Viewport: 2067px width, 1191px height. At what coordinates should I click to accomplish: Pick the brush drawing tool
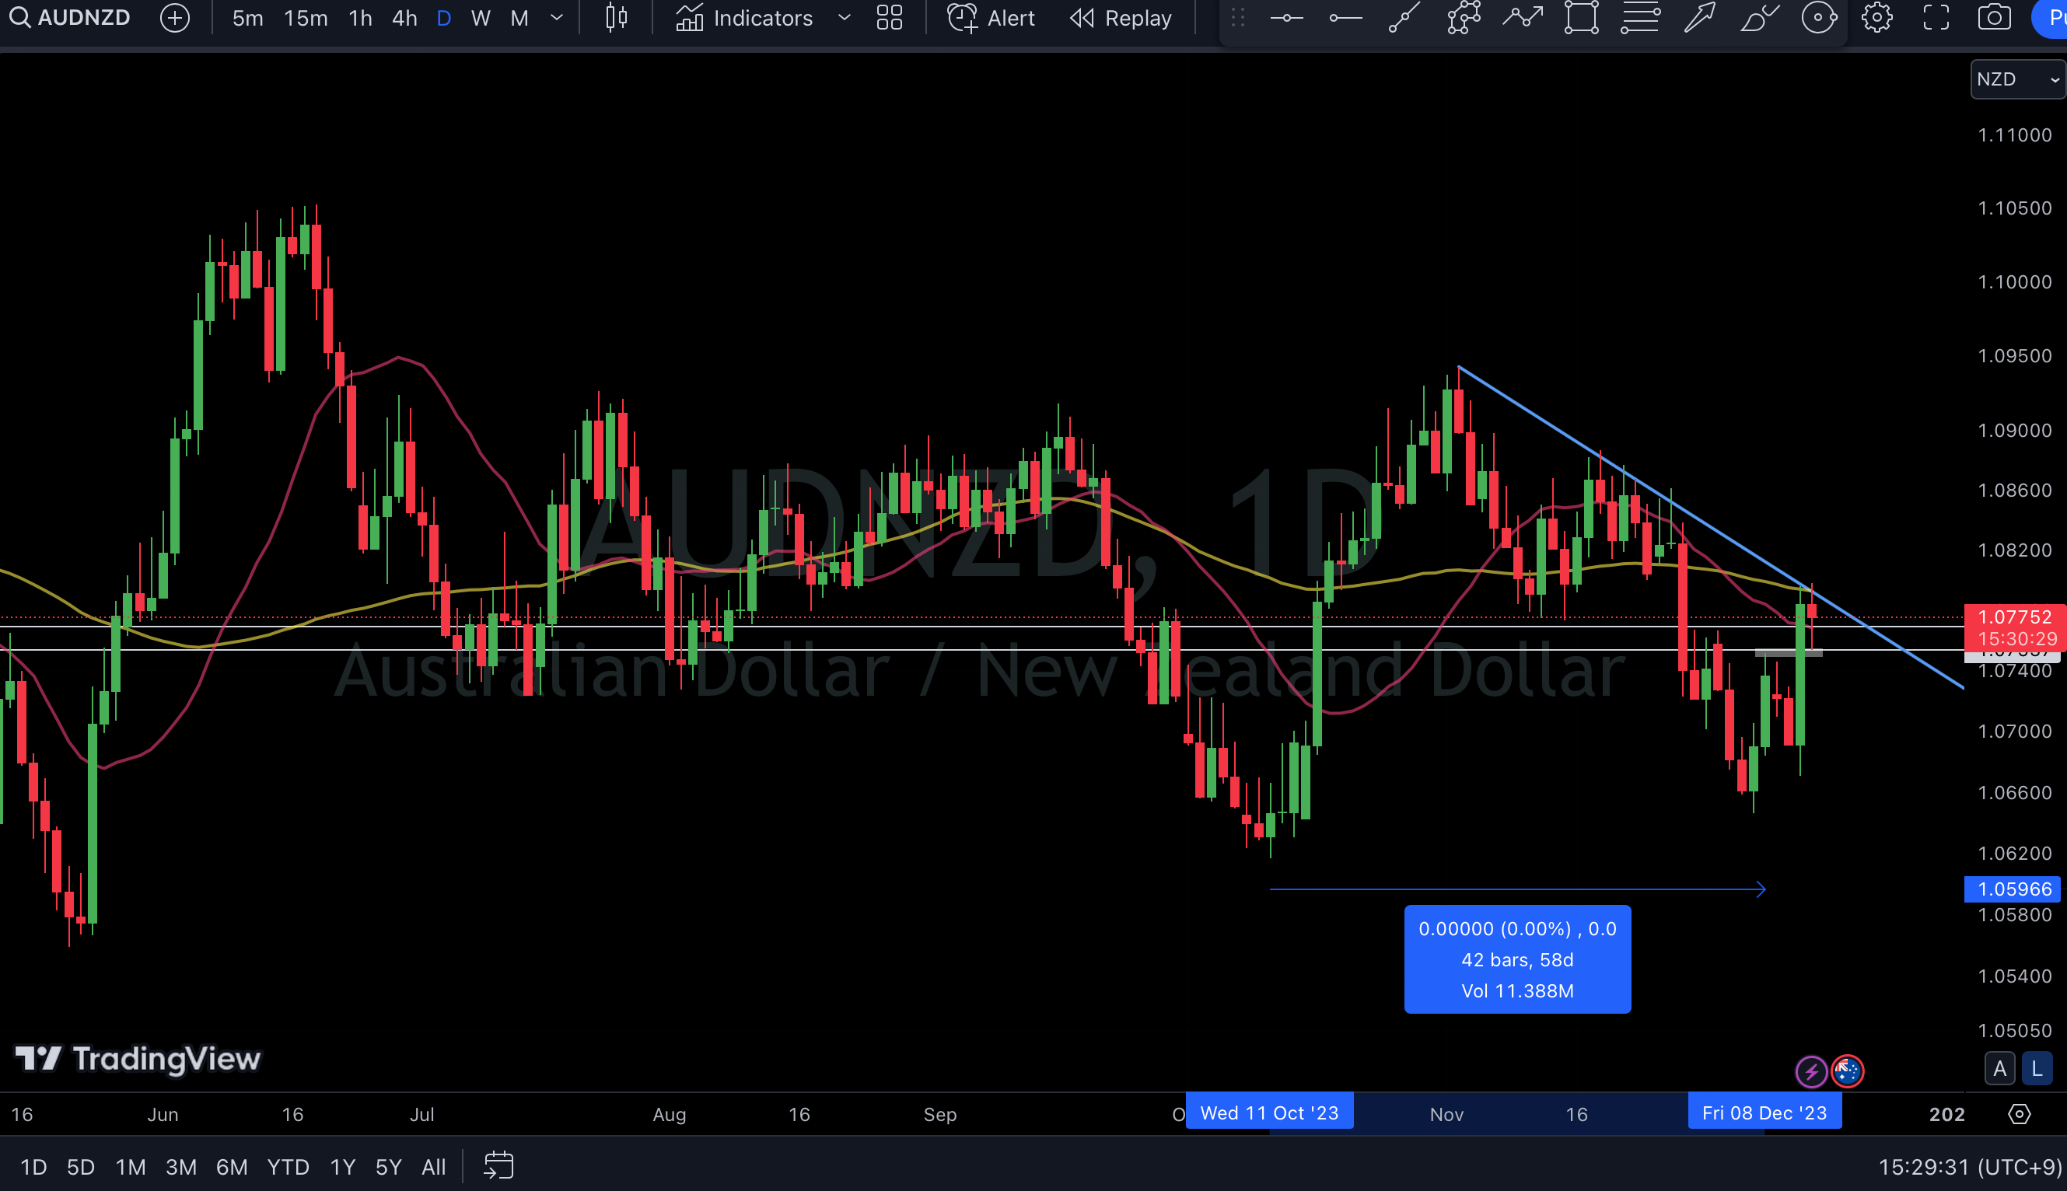point(1758,18)
